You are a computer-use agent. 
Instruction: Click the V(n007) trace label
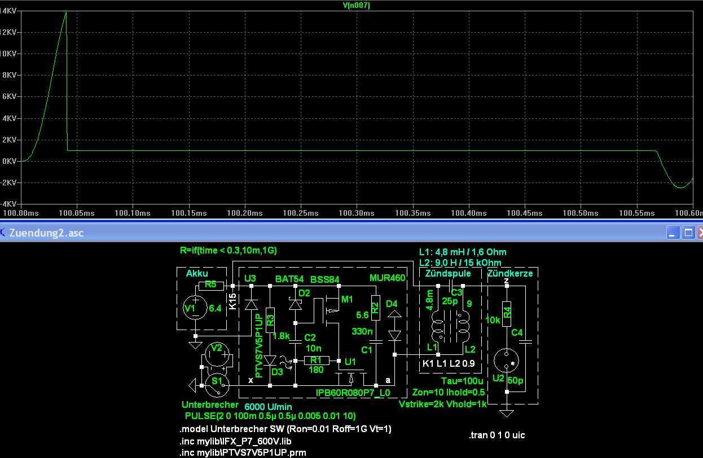(x=357, y=5)
